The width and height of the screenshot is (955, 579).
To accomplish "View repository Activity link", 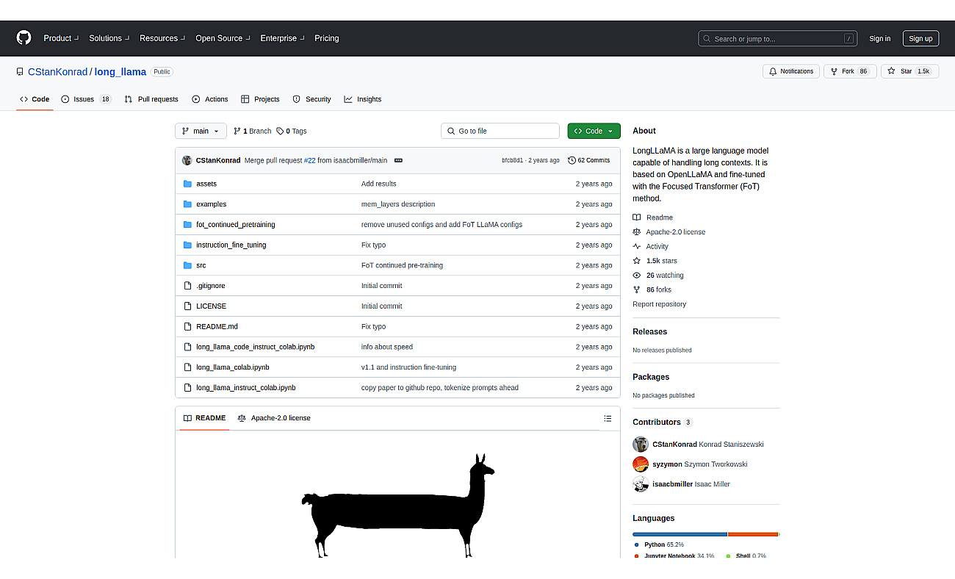I will tap(650, 247).
